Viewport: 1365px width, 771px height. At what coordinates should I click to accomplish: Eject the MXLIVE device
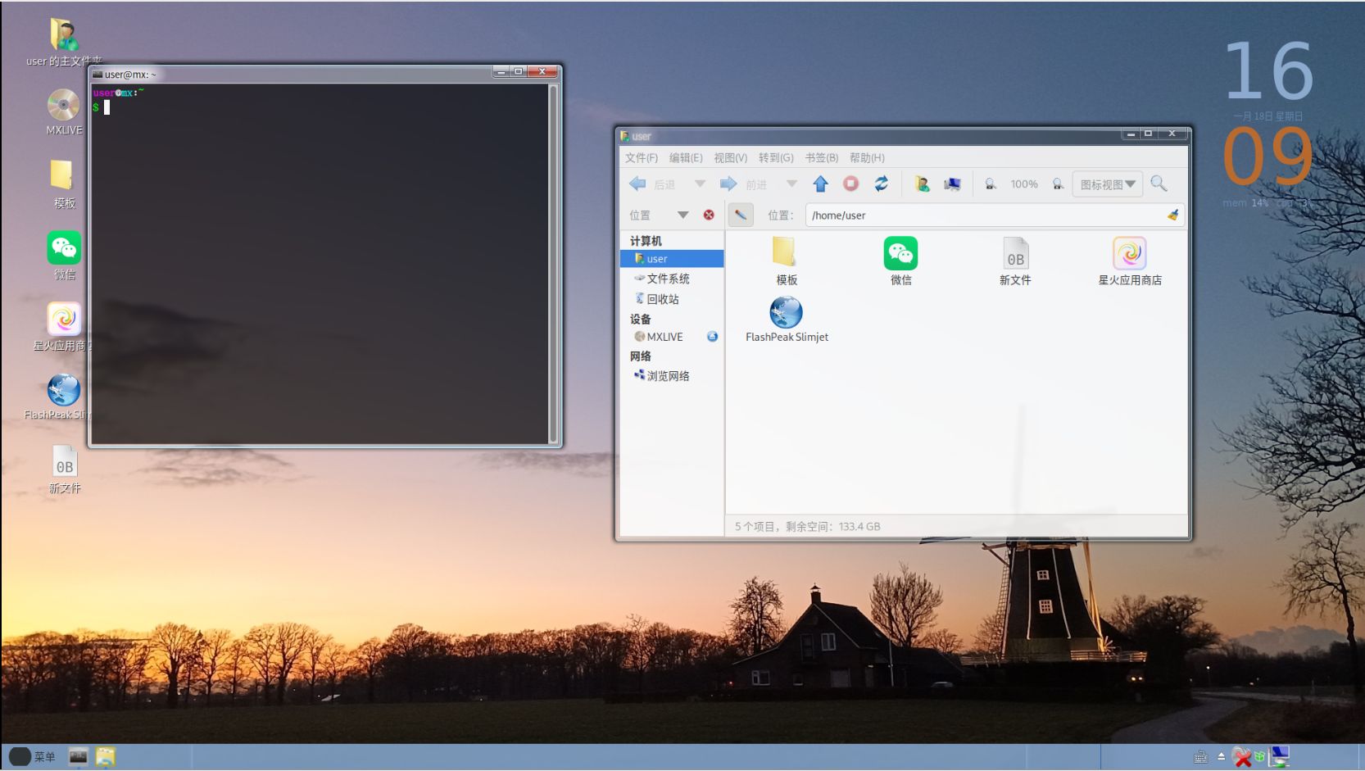[x=712, y=337]
